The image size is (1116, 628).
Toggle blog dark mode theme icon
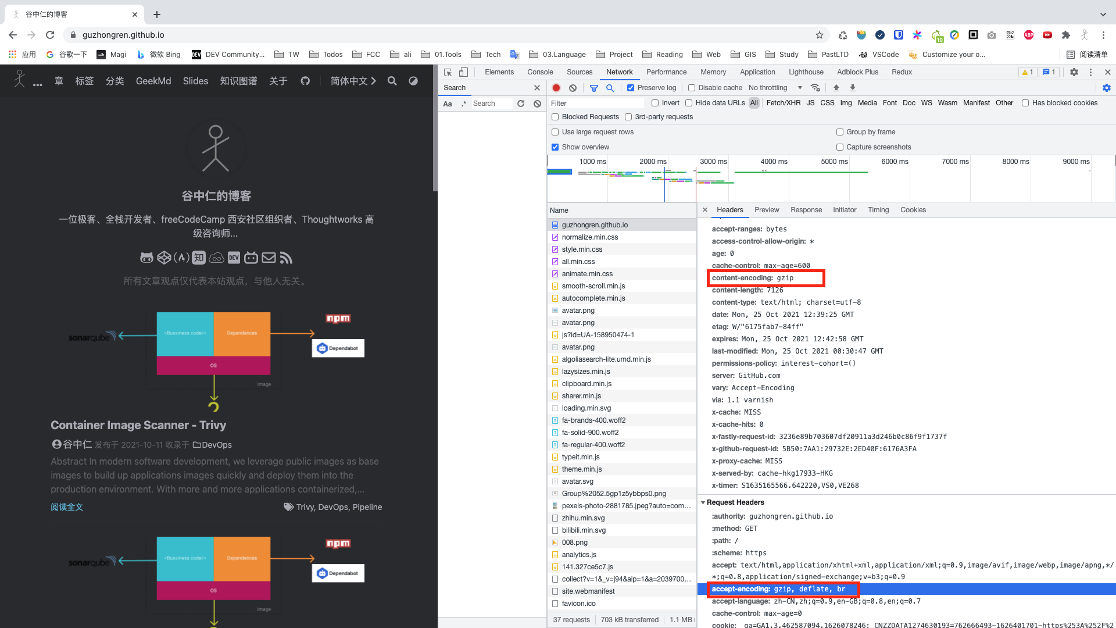pyautogui.click(x=413, y=81)
